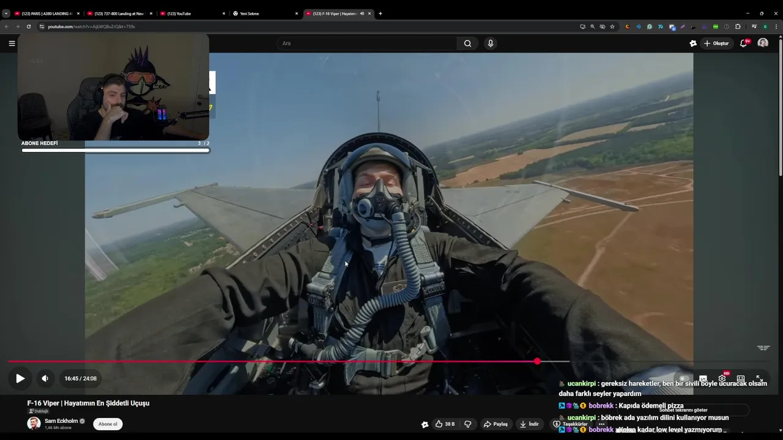The height and width of the screenshot is (440, 783).
Task: Switch to the (123) YouTube tab
Action: point(191,13)
